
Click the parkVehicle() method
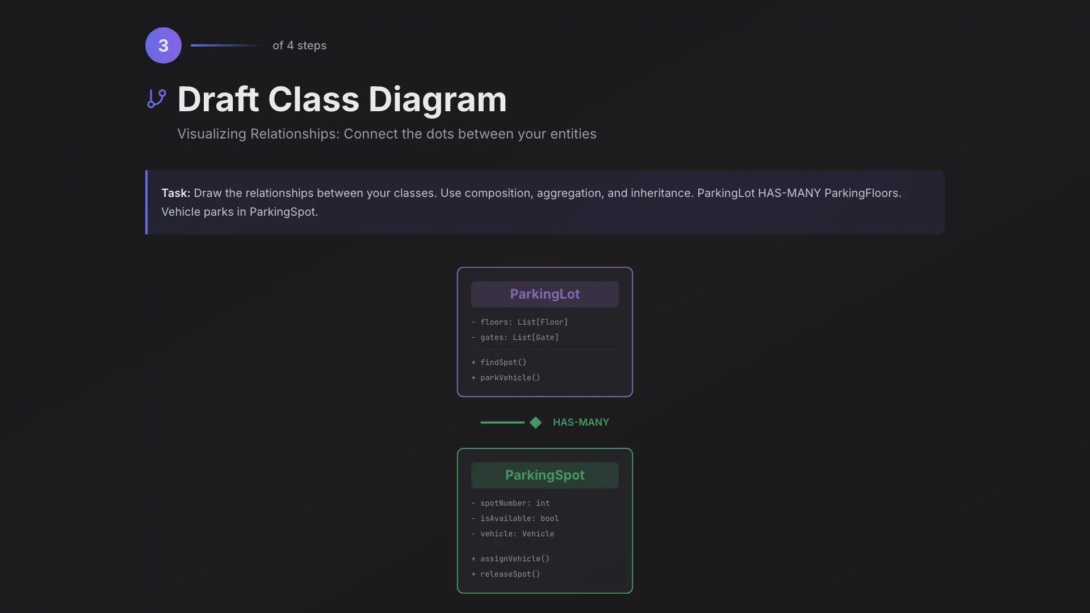510,377
